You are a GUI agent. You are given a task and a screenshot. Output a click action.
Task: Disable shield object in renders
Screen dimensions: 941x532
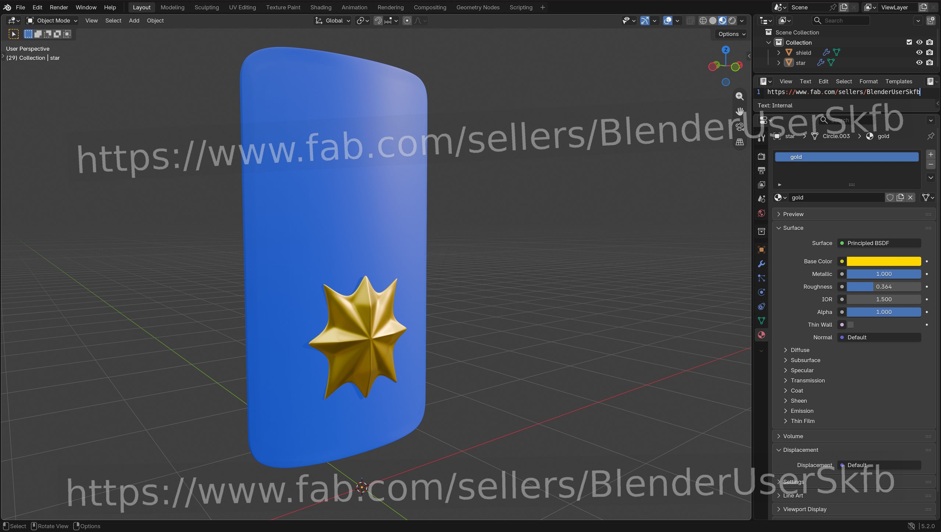[x=930, y=53]
